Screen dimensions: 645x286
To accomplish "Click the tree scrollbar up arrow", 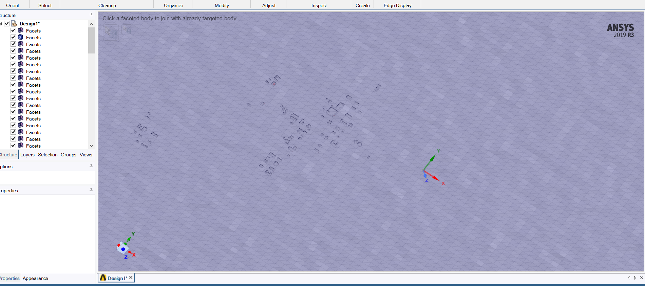I will [x=91, y=24].
